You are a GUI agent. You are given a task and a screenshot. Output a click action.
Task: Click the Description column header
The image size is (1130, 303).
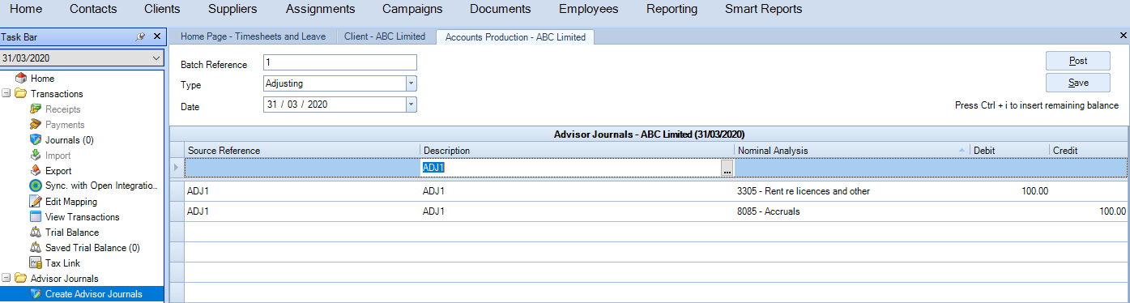[578, 151]
